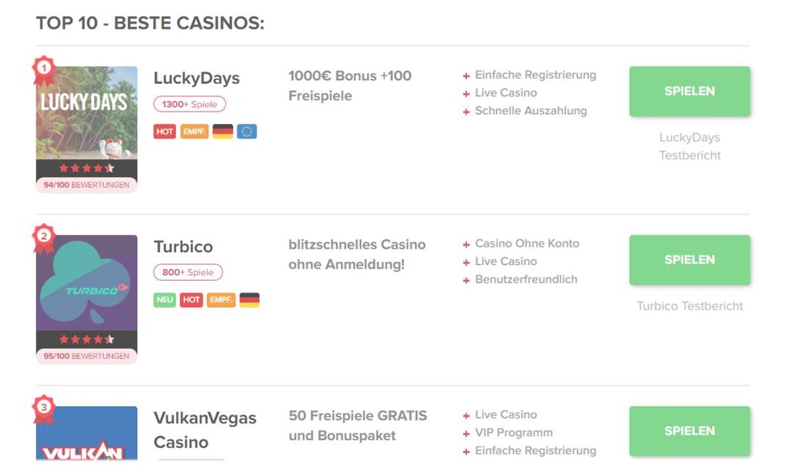Click the German flag icon under Turbico

pyautogui.click(x=250, y=300)
